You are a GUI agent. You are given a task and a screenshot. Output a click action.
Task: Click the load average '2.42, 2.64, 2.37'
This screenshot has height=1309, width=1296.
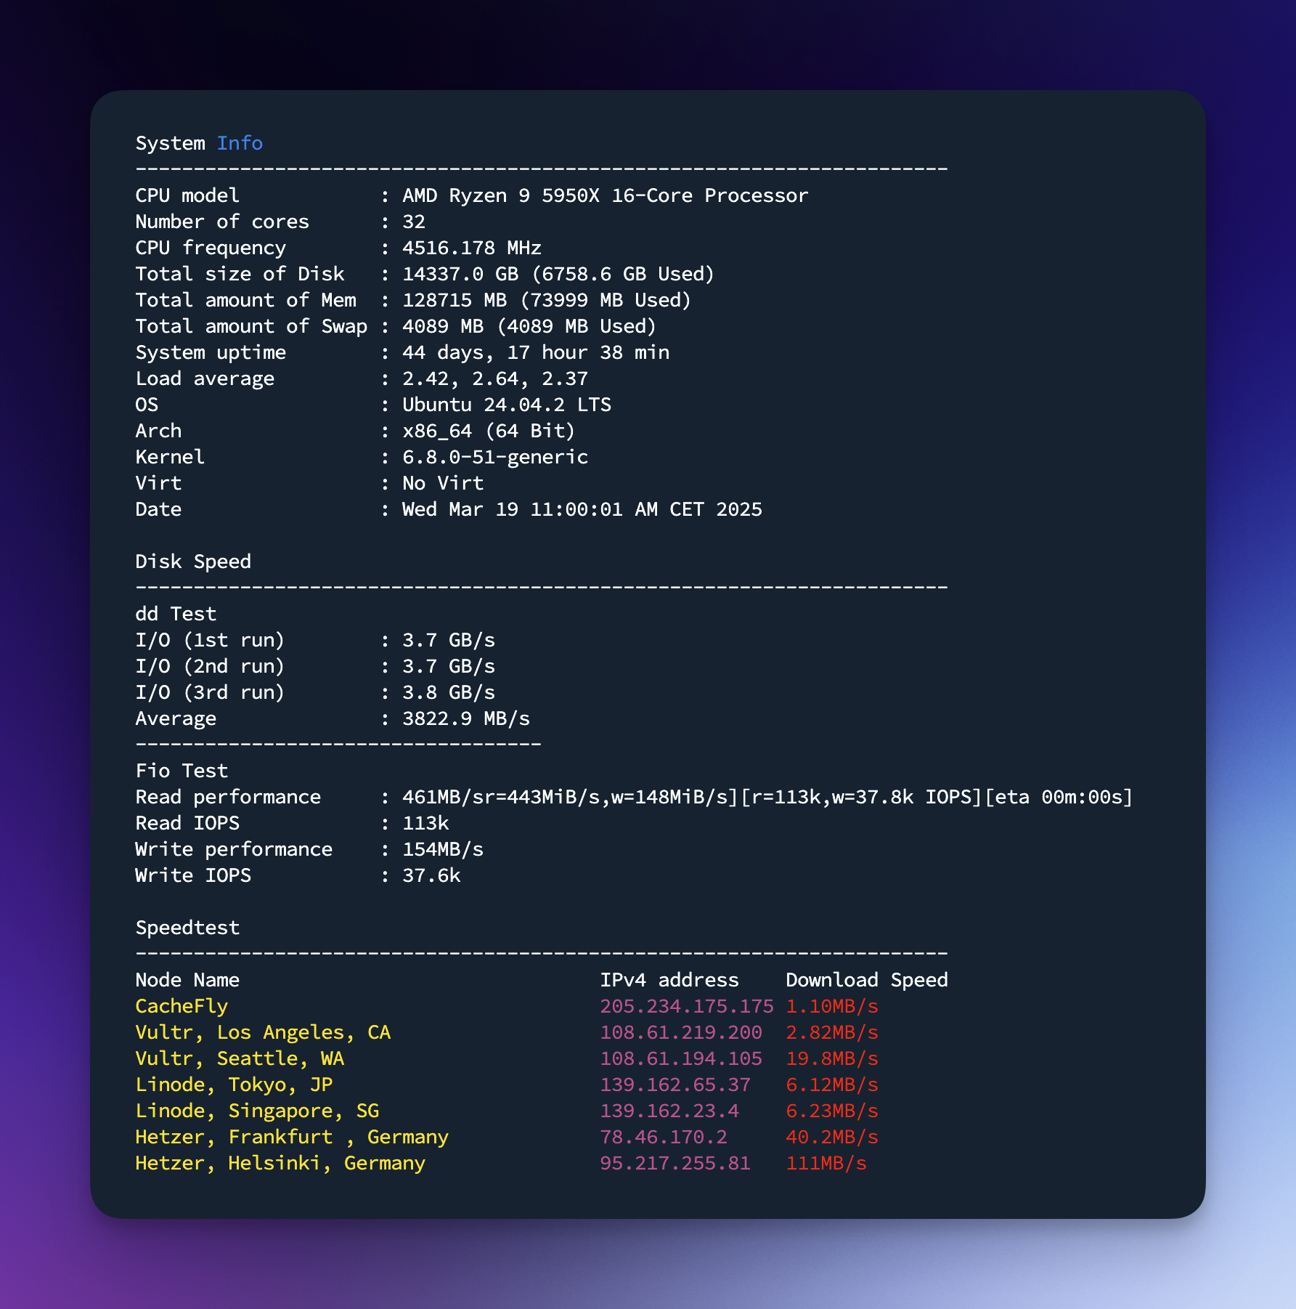tap(495, 378)
